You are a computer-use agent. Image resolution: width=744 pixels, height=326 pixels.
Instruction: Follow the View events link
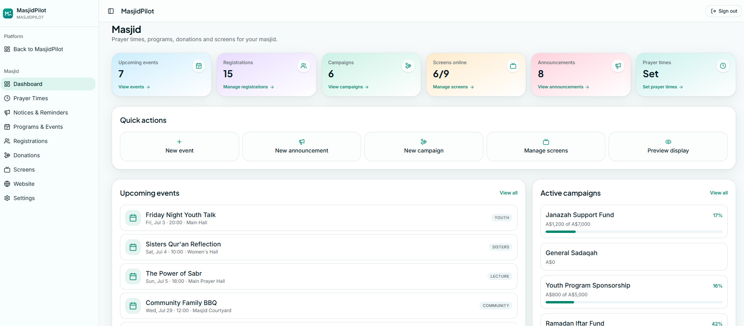click(134, 87)
